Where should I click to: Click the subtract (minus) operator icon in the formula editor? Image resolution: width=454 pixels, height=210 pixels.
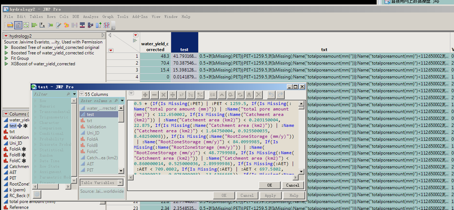155,95
